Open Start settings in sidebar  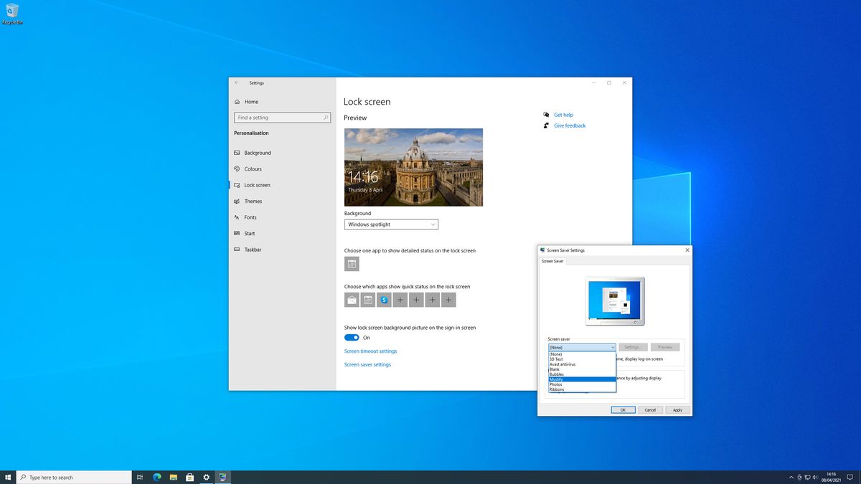click(249, 233)
